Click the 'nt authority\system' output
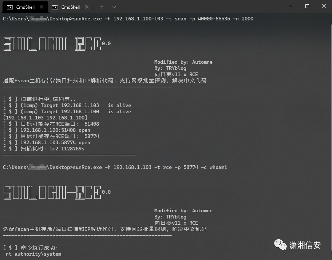332x260 pixels. point(33,254)
